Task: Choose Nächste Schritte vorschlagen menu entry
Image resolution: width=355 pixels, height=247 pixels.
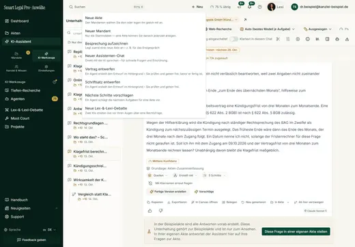Action: [x=144, y=97]
